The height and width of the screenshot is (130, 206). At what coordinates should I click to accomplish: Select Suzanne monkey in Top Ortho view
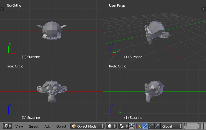click(x=52, y=31)
